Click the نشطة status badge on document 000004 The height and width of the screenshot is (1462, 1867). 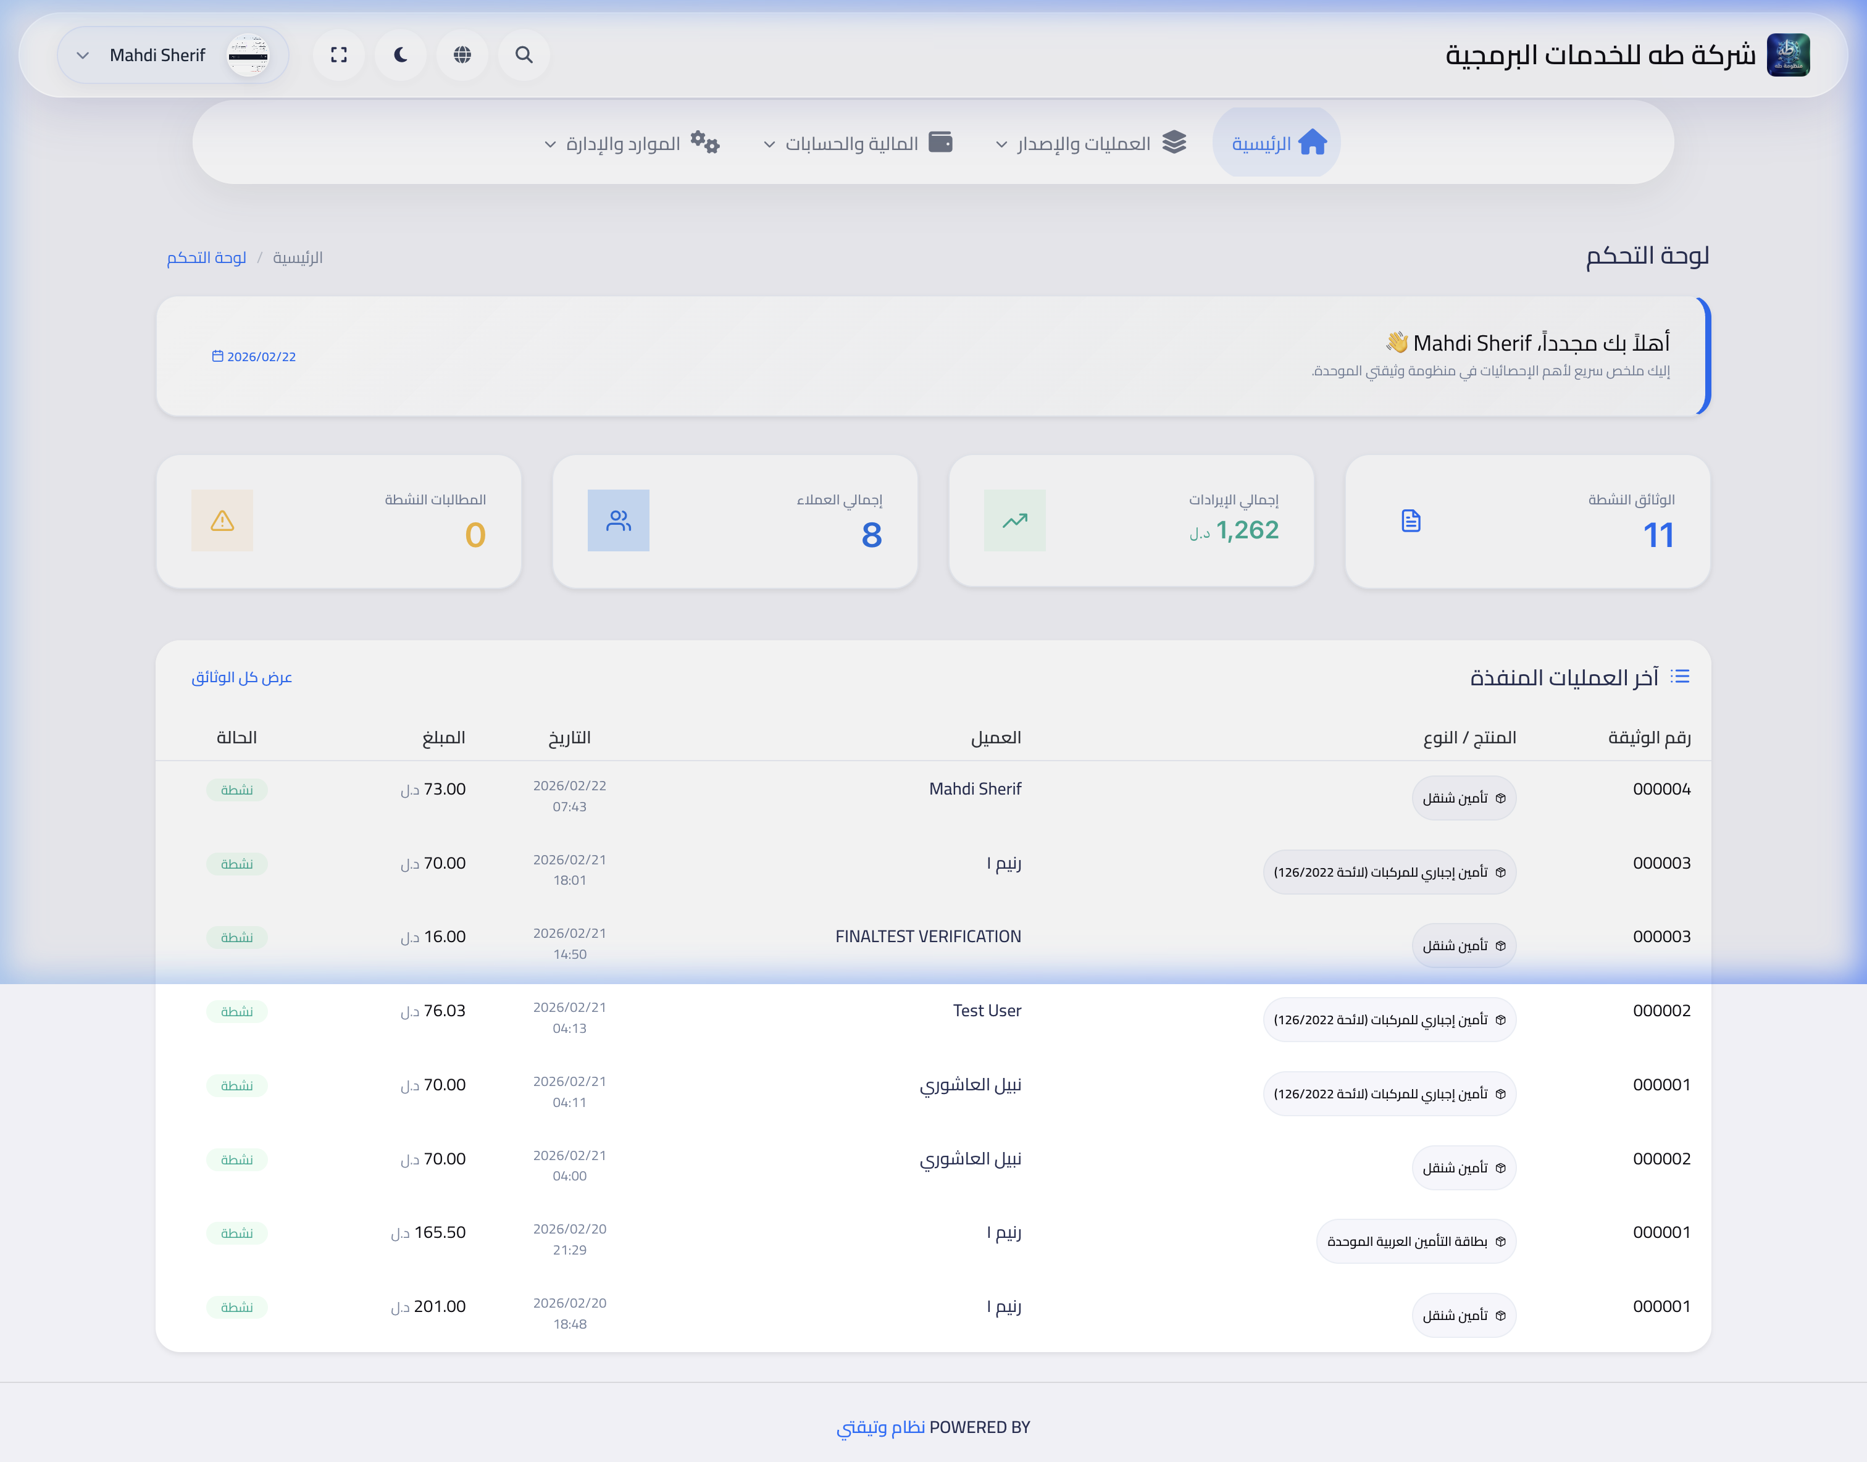(x=237, y=790)
